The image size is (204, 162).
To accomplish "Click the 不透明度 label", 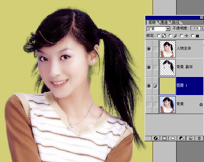I will click(181, 28).
